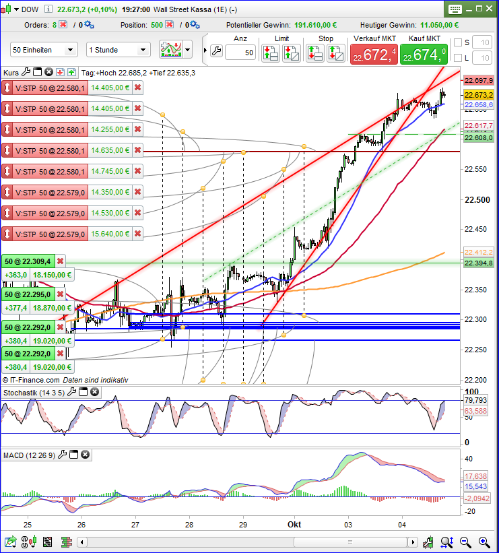
Task: Maximize the MACD panel
Action: (x=73, y=455)
